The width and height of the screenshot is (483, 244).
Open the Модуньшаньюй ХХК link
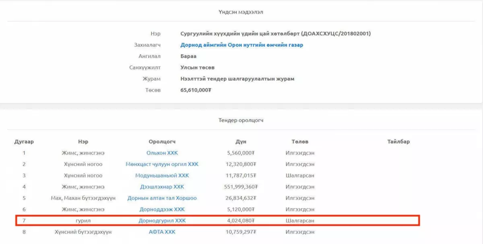pyautogui.click(x=162, y=176)
